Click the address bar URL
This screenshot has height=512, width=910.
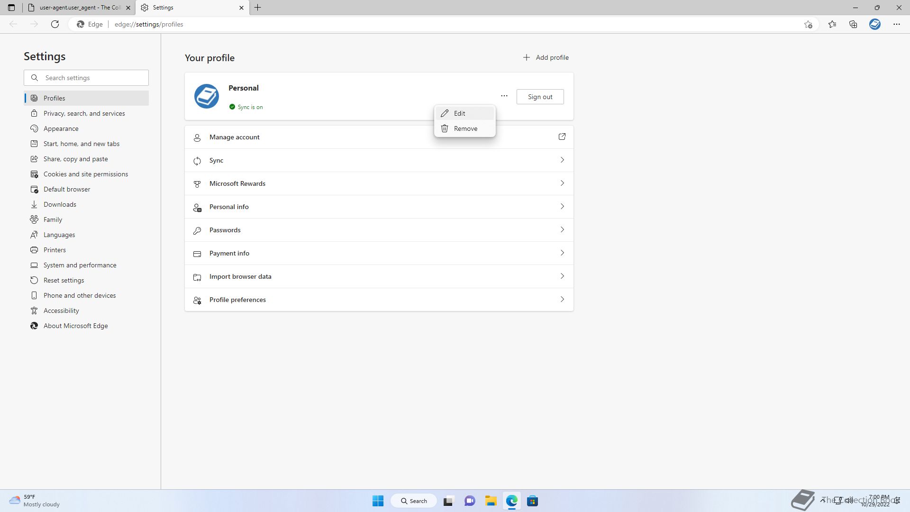pyautogui.click(x=149, y=24)
